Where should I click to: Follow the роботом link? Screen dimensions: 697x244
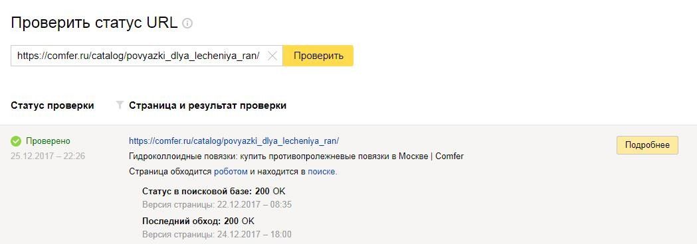point(231,172)
